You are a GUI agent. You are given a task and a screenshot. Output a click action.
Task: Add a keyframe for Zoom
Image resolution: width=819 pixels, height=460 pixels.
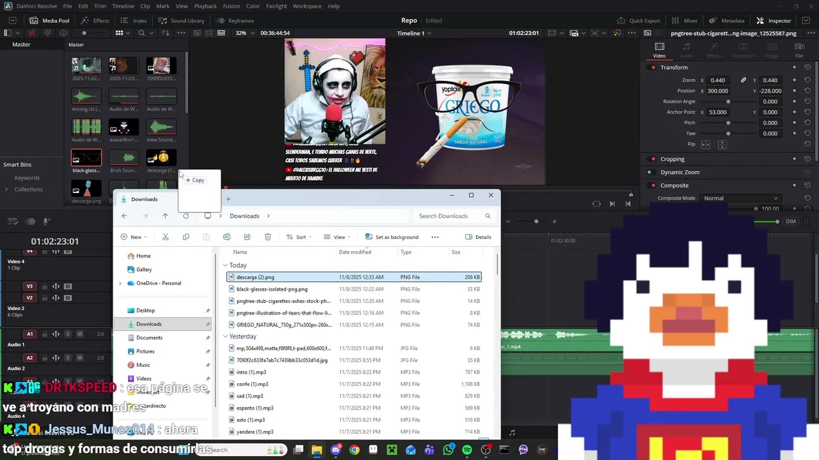coord(794,80)
